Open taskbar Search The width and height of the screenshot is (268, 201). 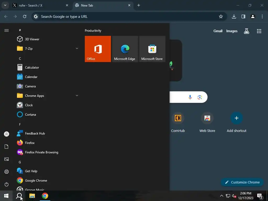coord(19,196)
